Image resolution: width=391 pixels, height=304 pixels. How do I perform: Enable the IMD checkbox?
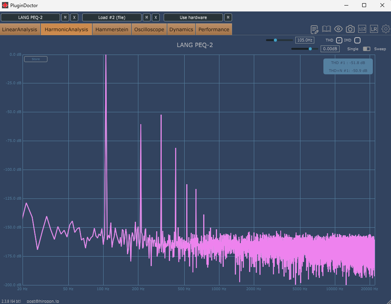point(357,40)
